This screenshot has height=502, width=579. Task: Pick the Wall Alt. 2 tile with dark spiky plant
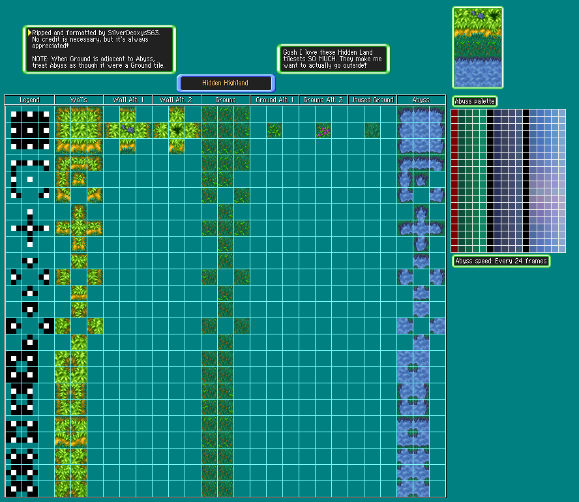click(x=177, y=130)
